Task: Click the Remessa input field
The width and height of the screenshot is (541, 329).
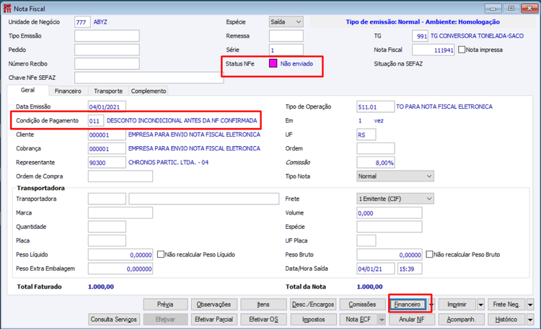Action: click(286, 36)
